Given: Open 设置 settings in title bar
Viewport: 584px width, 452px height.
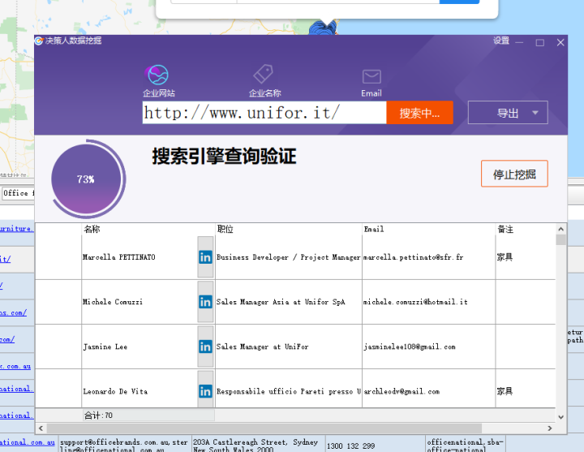Looking at the screenshot, I should click(x=501, y=41).
